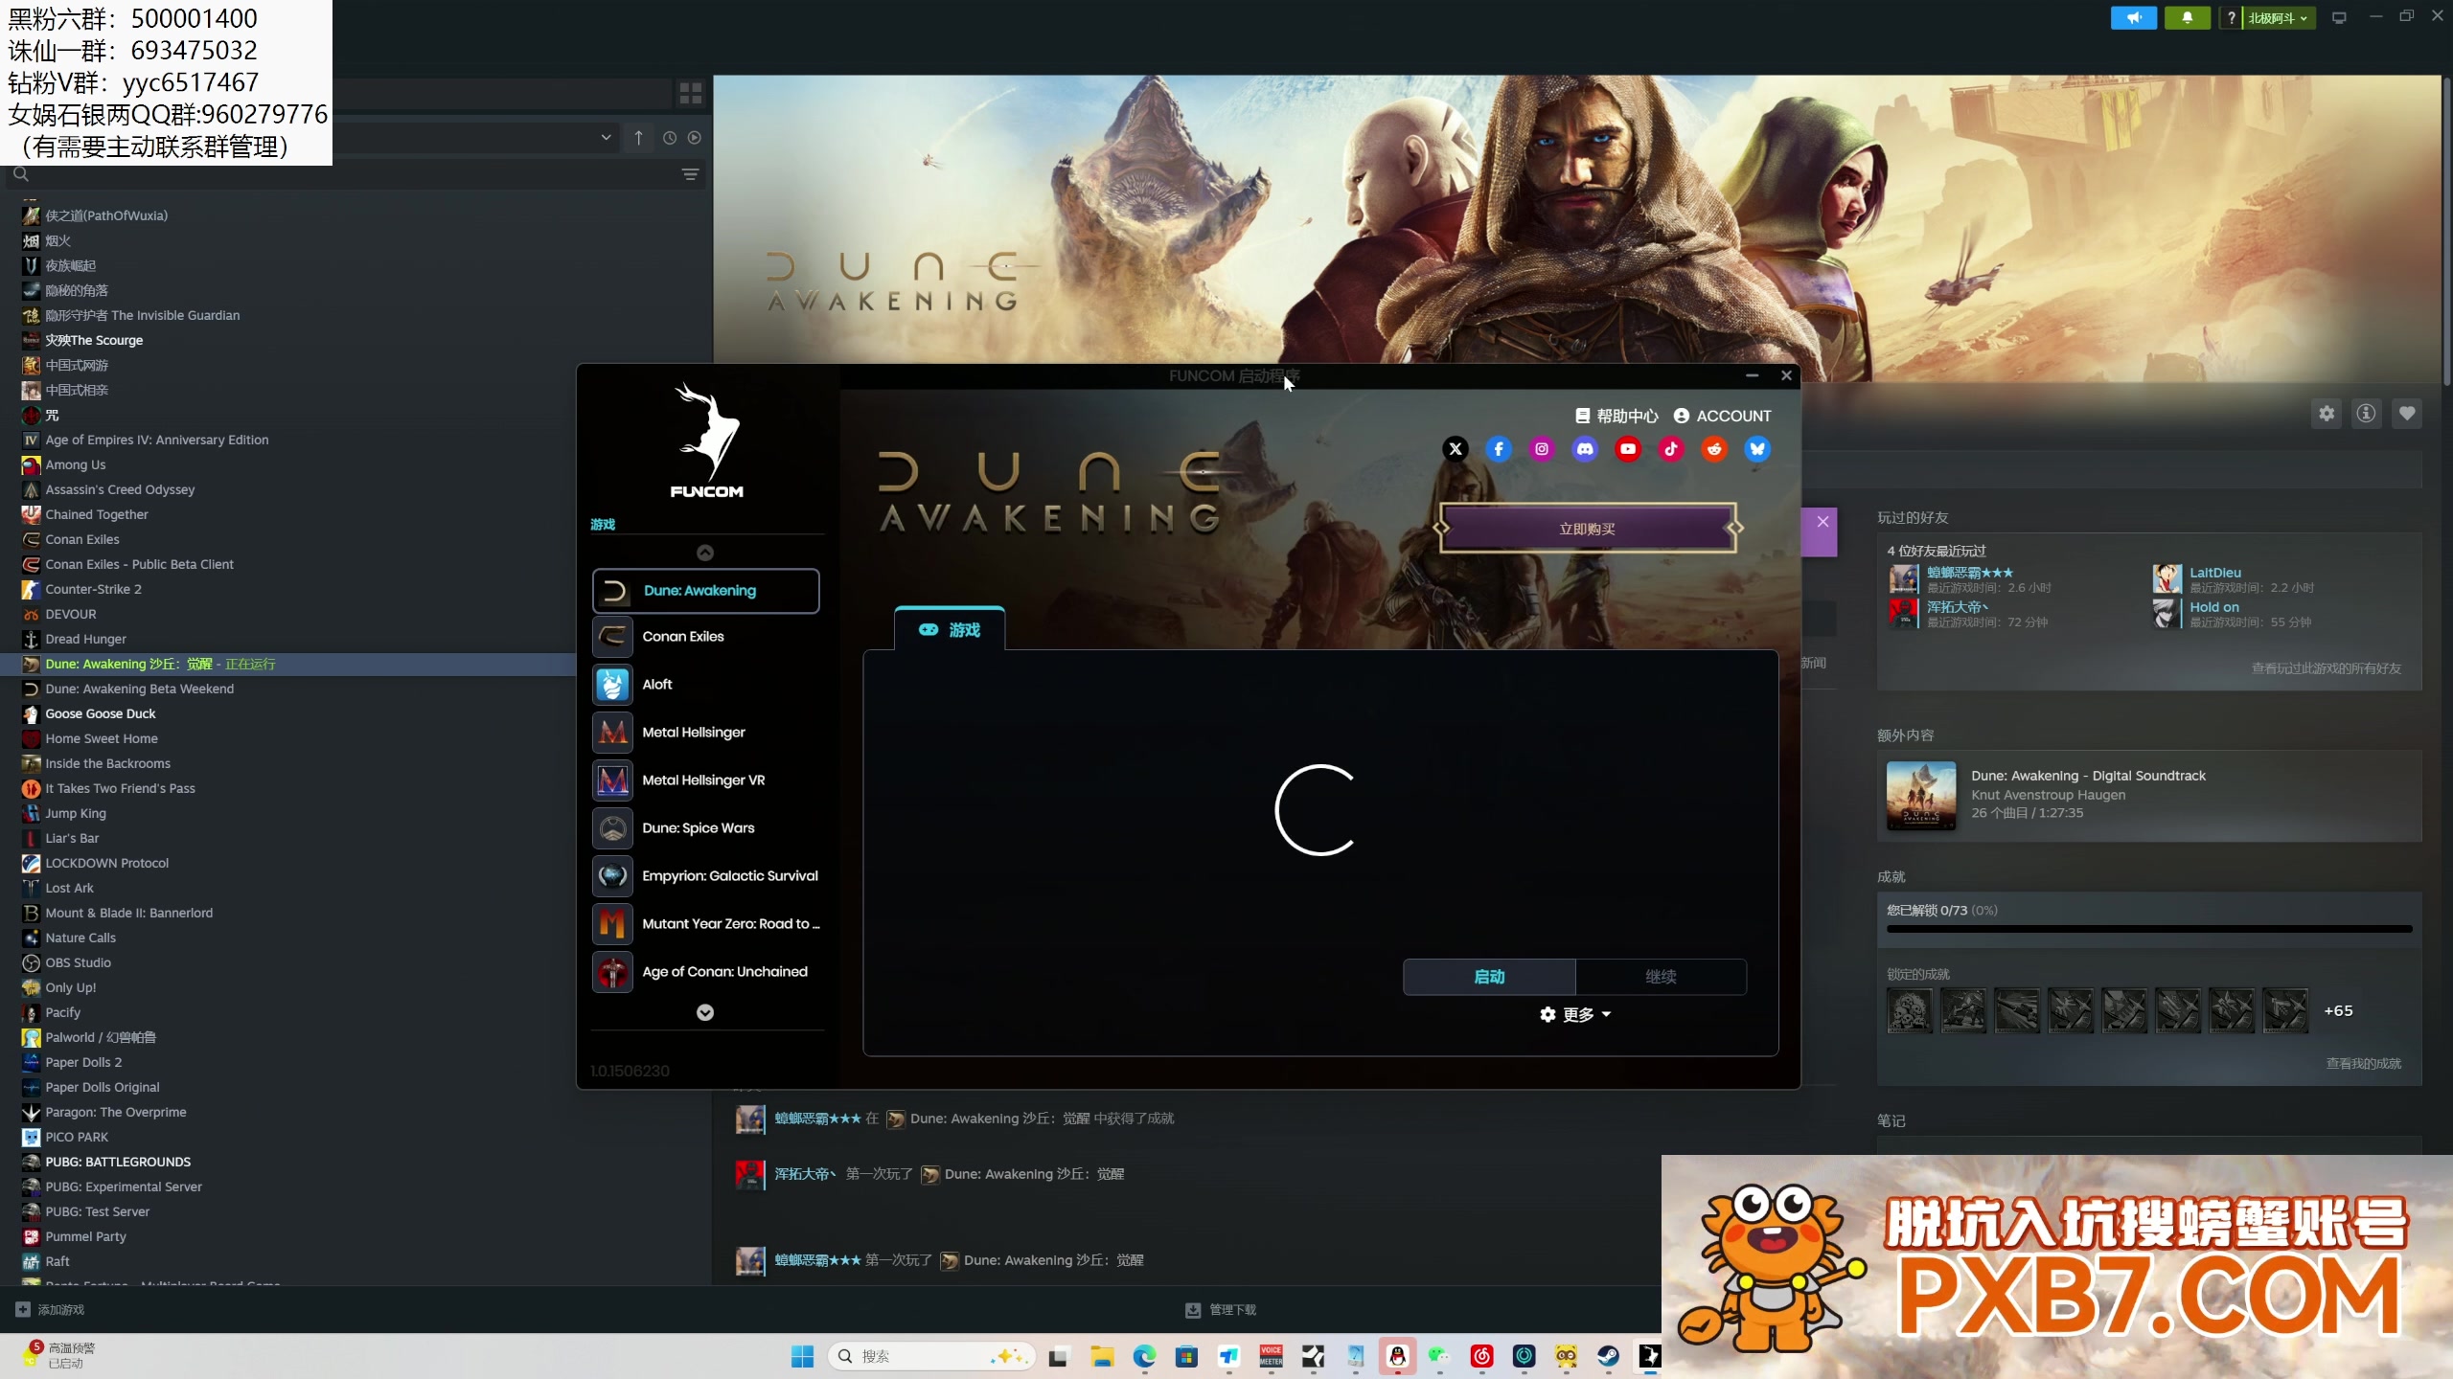Open library filter options icon
The image size is (2453, 1379).
point(690,174)
